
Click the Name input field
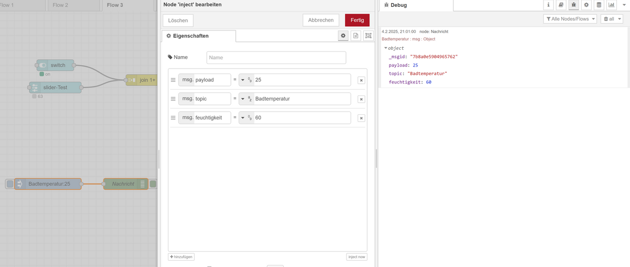[x=276, y=57]
